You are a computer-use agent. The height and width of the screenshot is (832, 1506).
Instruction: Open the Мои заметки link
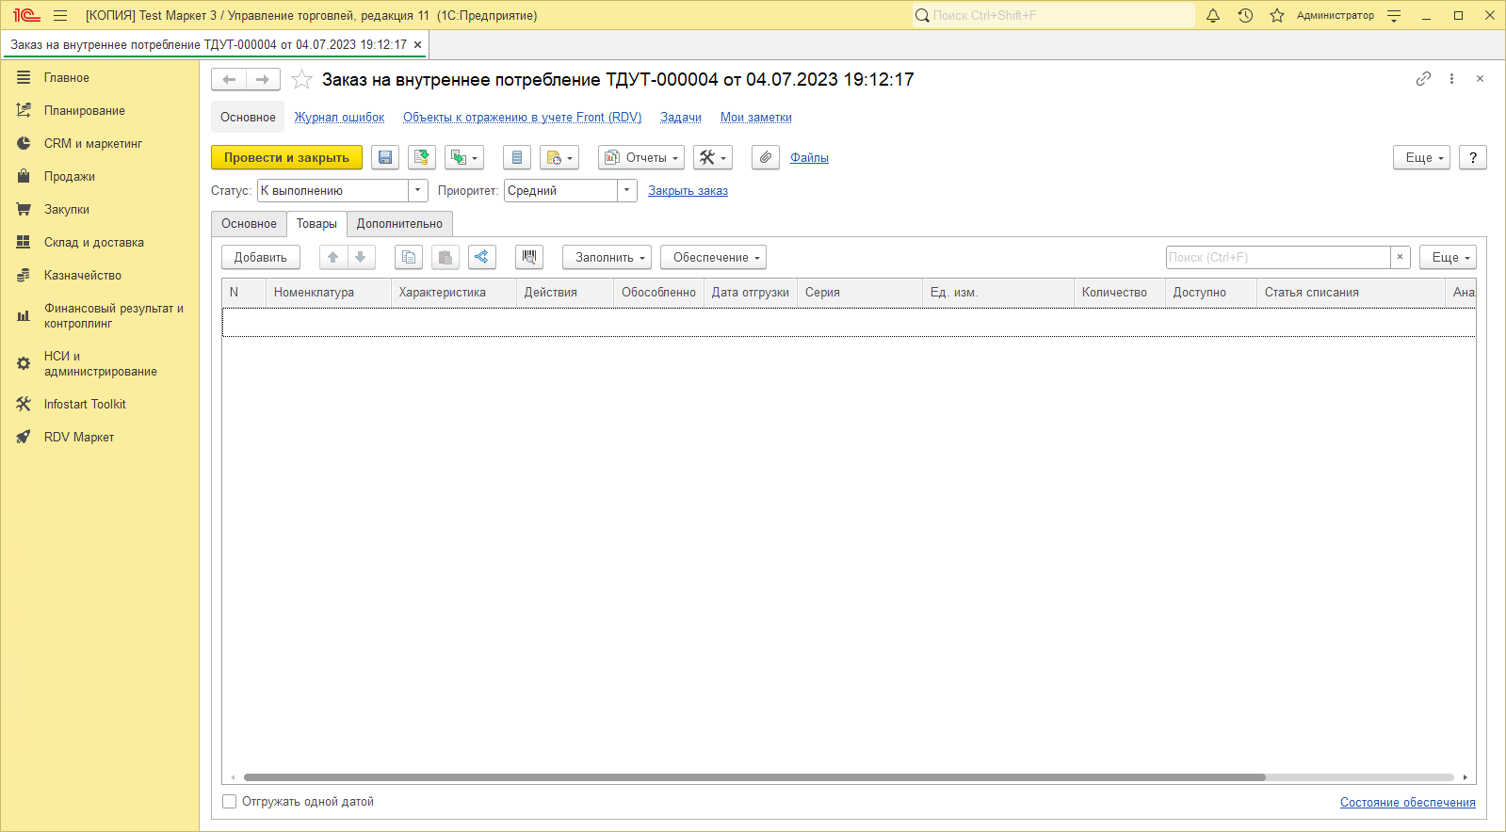click(756, 118)
